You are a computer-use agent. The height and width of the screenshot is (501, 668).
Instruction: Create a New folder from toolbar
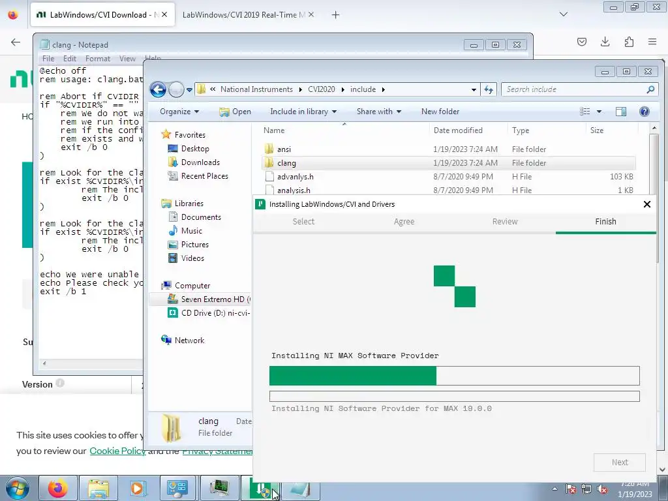click(440, 112)
